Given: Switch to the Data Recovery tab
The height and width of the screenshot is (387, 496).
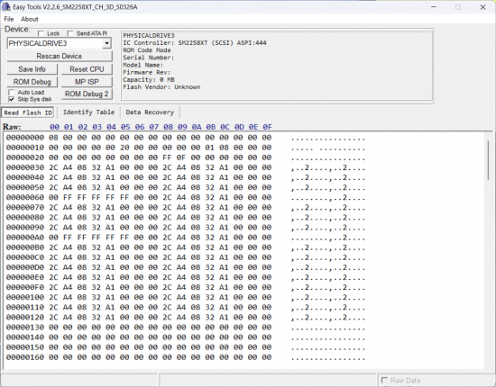Looking at the screenshot, I should tap(150, 112).
